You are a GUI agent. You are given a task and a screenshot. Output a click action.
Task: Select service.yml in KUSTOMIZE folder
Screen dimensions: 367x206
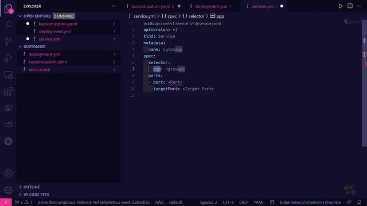(69, 70)
